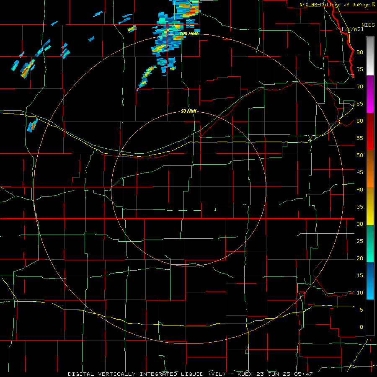Click the 80 value on the scale
Image resolution: width=377 pixels, height=377 pixels.
(x=360, y=52)
